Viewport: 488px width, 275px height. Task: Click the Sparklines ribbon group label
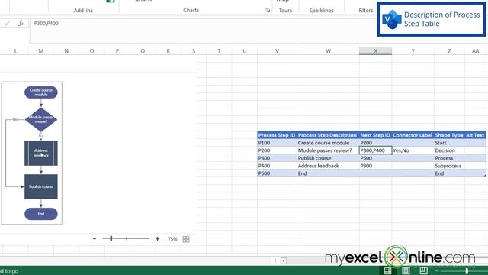point(321,10)
